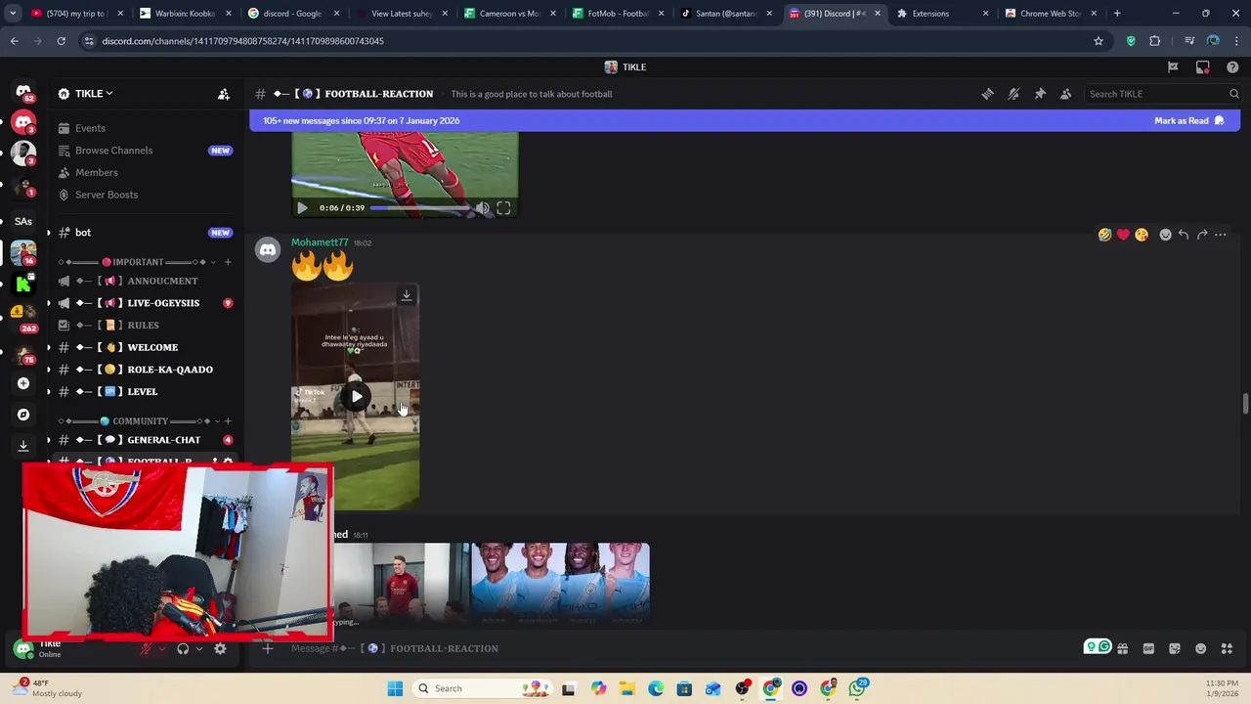Open the Threads icon in channel header
This screenshot has height=704, width=1251.
[x=987, y=94]
